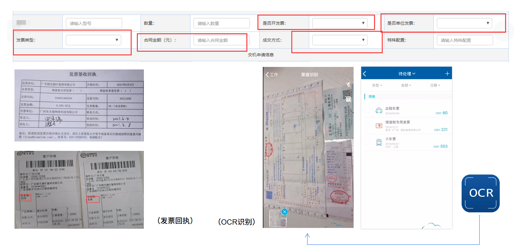This screenshot has height=251, width=514.
Task: Click the blue OCR recognition icon
Action: click(x=480, y=193)
